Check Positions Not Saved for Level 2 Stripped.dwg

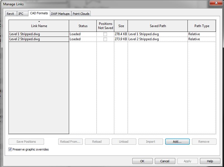tap(105, 39)
